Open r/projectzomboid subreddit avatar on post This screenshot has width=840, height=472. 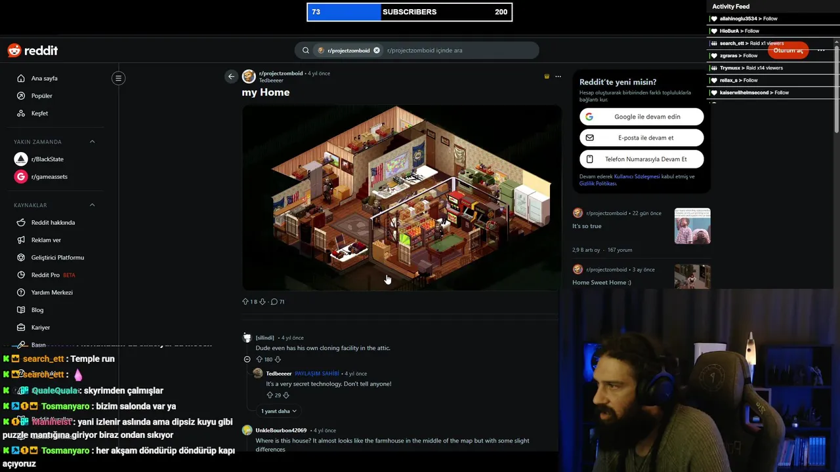click(249, 77)
